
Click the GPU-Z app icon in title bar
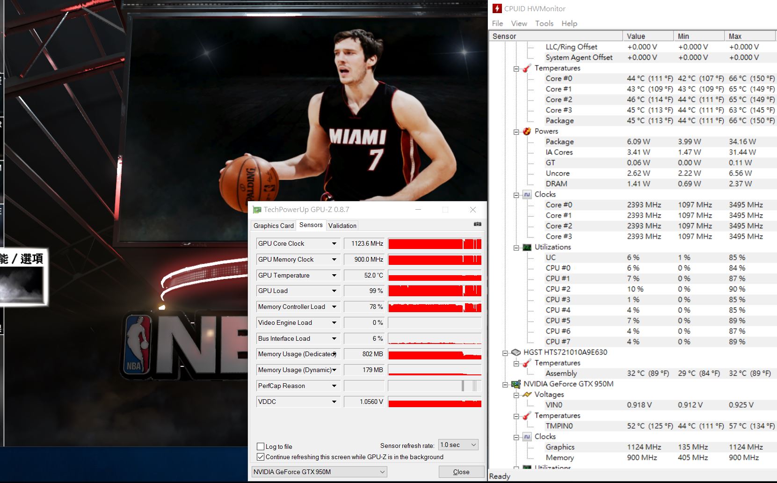coord(257,210)
